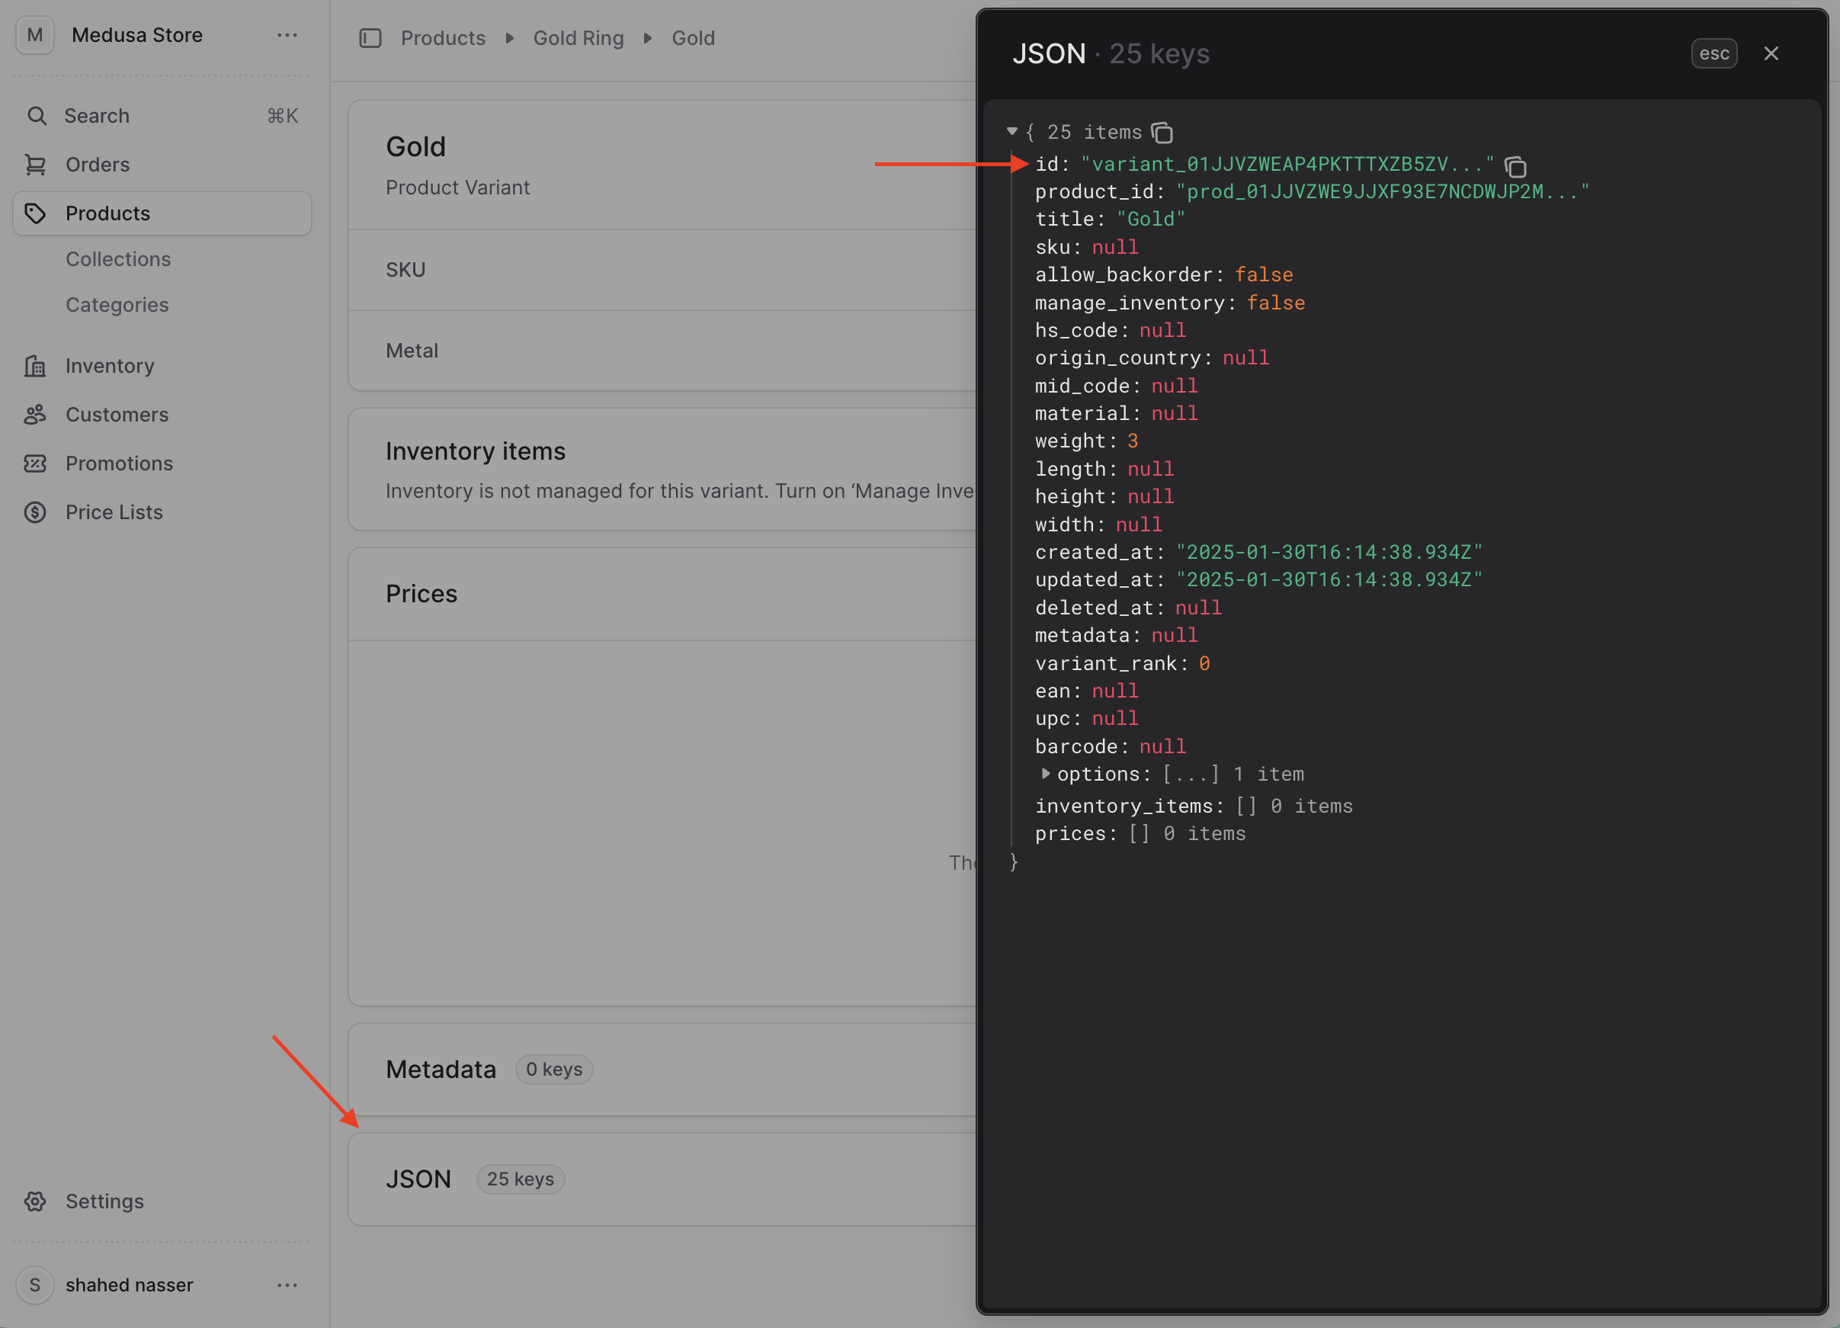
Task: Click the search magnifier icon
Action: [x=36, y=115]
